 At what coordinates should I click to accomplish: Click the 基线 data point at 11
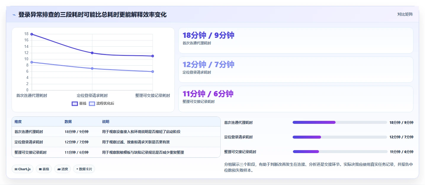click(x=153, y=56)
